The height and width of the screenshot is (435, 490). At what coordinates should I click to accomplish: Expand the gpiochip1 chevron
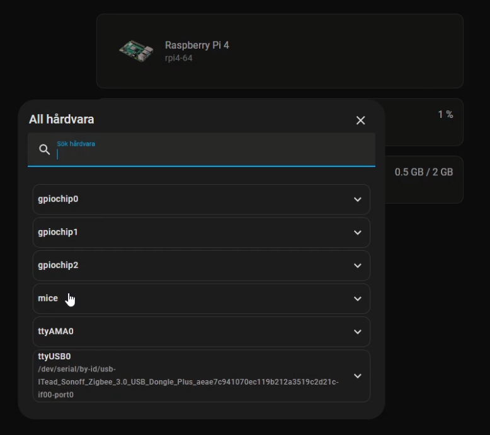click(358, 233)
